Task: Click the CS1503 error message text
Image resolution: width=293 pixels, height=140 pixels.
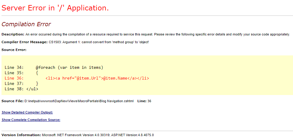Action: [99, 42]
